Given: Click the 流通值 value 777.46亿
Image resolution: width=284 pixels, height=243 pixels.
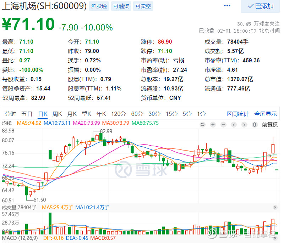Looking at the screenshot, I should click(x=239, y=89).
